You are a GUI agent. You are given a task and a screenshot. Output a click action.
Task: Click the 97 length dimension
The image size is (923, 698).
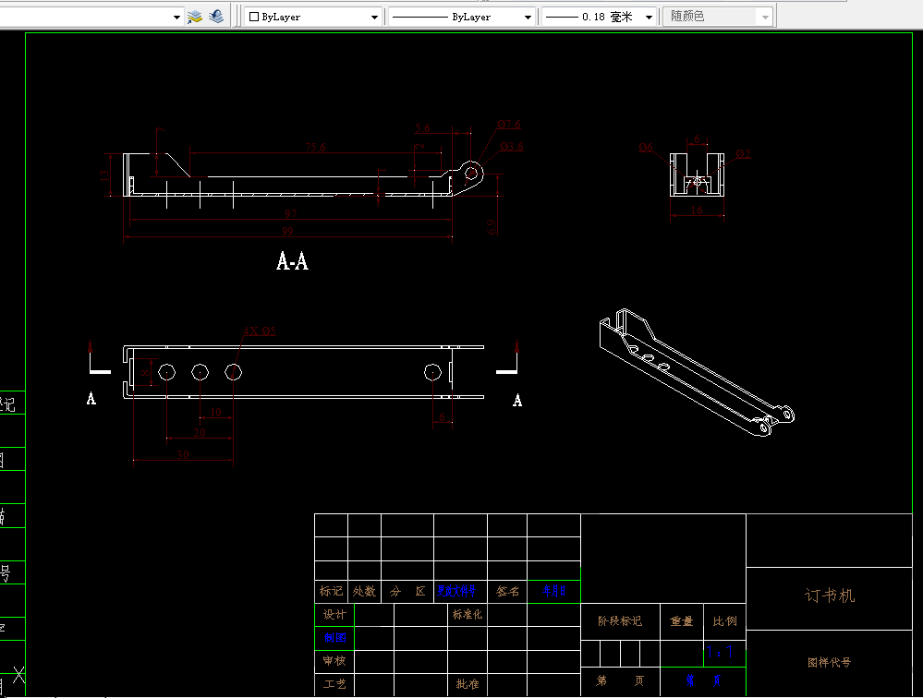(x=291, y=213)
